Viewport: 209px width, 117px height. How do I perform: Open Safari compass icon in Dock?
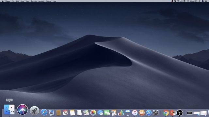point(44,112)
